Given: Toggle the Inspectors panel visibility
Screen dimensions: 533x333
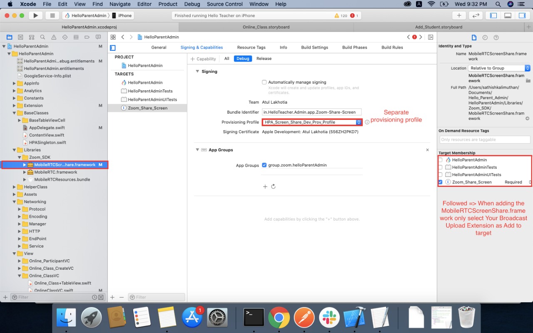Looking at the screenshot, I should tap(521, 15).
